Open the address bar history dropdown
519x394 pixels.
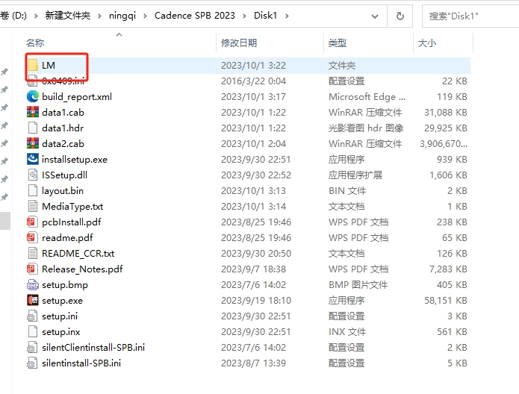(x=375, y=16)
